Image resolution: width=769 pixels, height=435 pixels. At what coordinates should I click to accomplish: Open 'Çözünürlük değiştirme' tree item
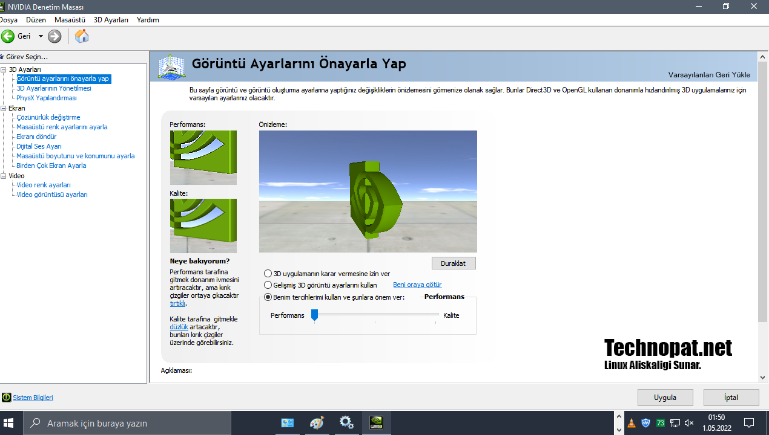pyautogui.click(x=48, y=117)
